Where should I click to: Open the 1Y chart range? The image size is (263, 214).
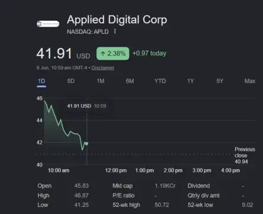coord(190,81)
